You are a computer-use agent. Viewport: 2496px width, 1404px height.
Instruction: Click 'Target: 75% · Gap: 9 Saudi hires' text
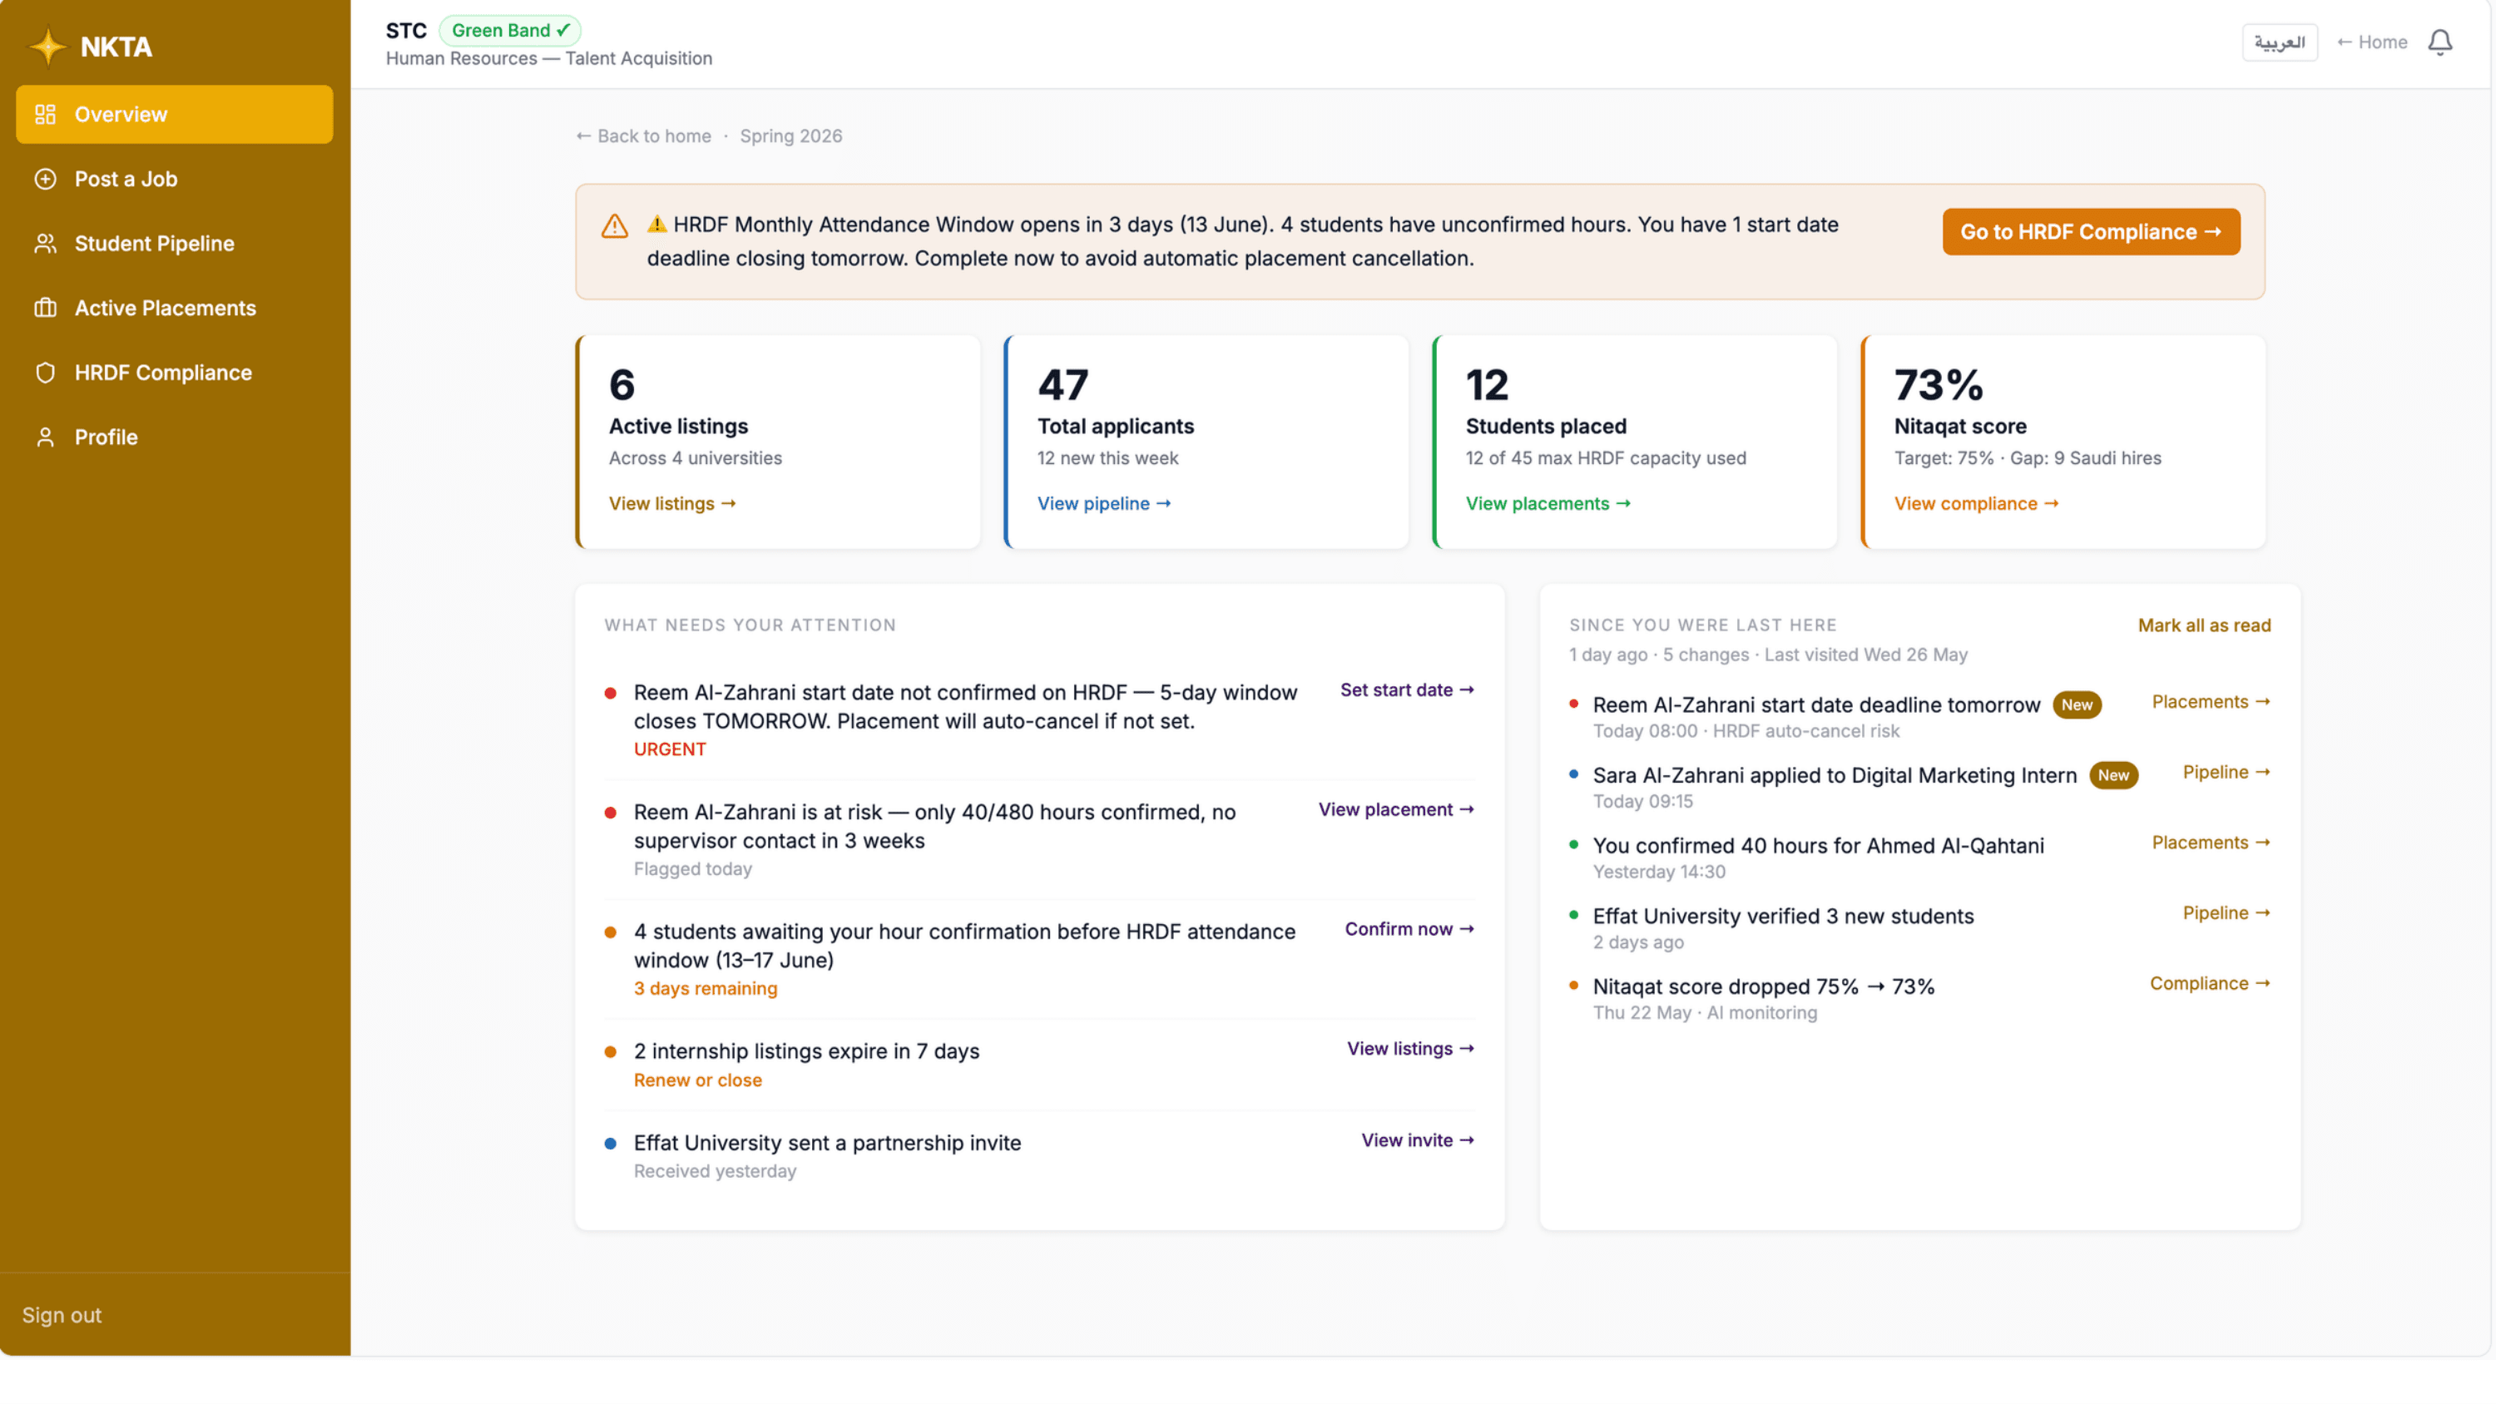click(x=2027, y=458)
